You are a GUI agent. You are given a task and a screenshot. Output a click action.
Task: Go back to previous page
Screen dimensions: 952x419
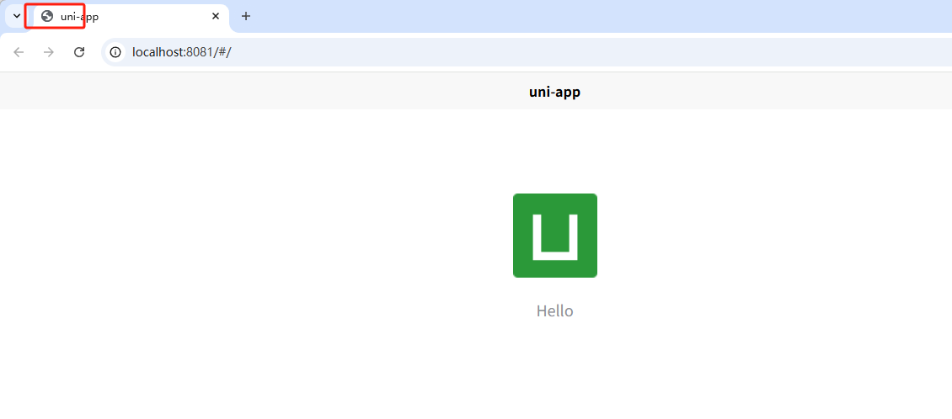tap(19, 52)
